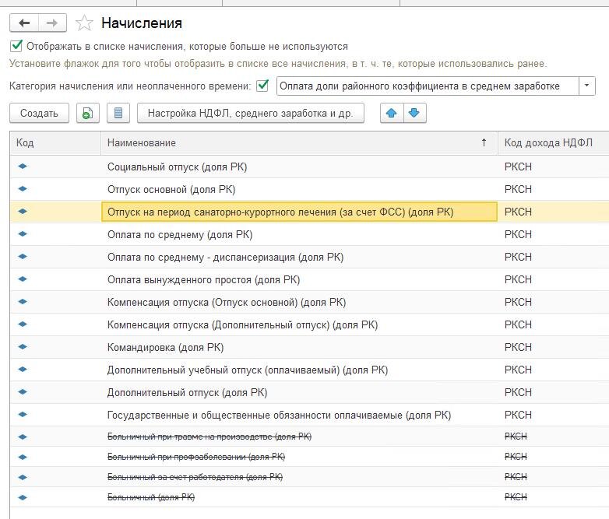Click РКСН code in Дополнительный отпуск (доля РК) row
Screen dimensions: 609x519
tap(518, 392)
